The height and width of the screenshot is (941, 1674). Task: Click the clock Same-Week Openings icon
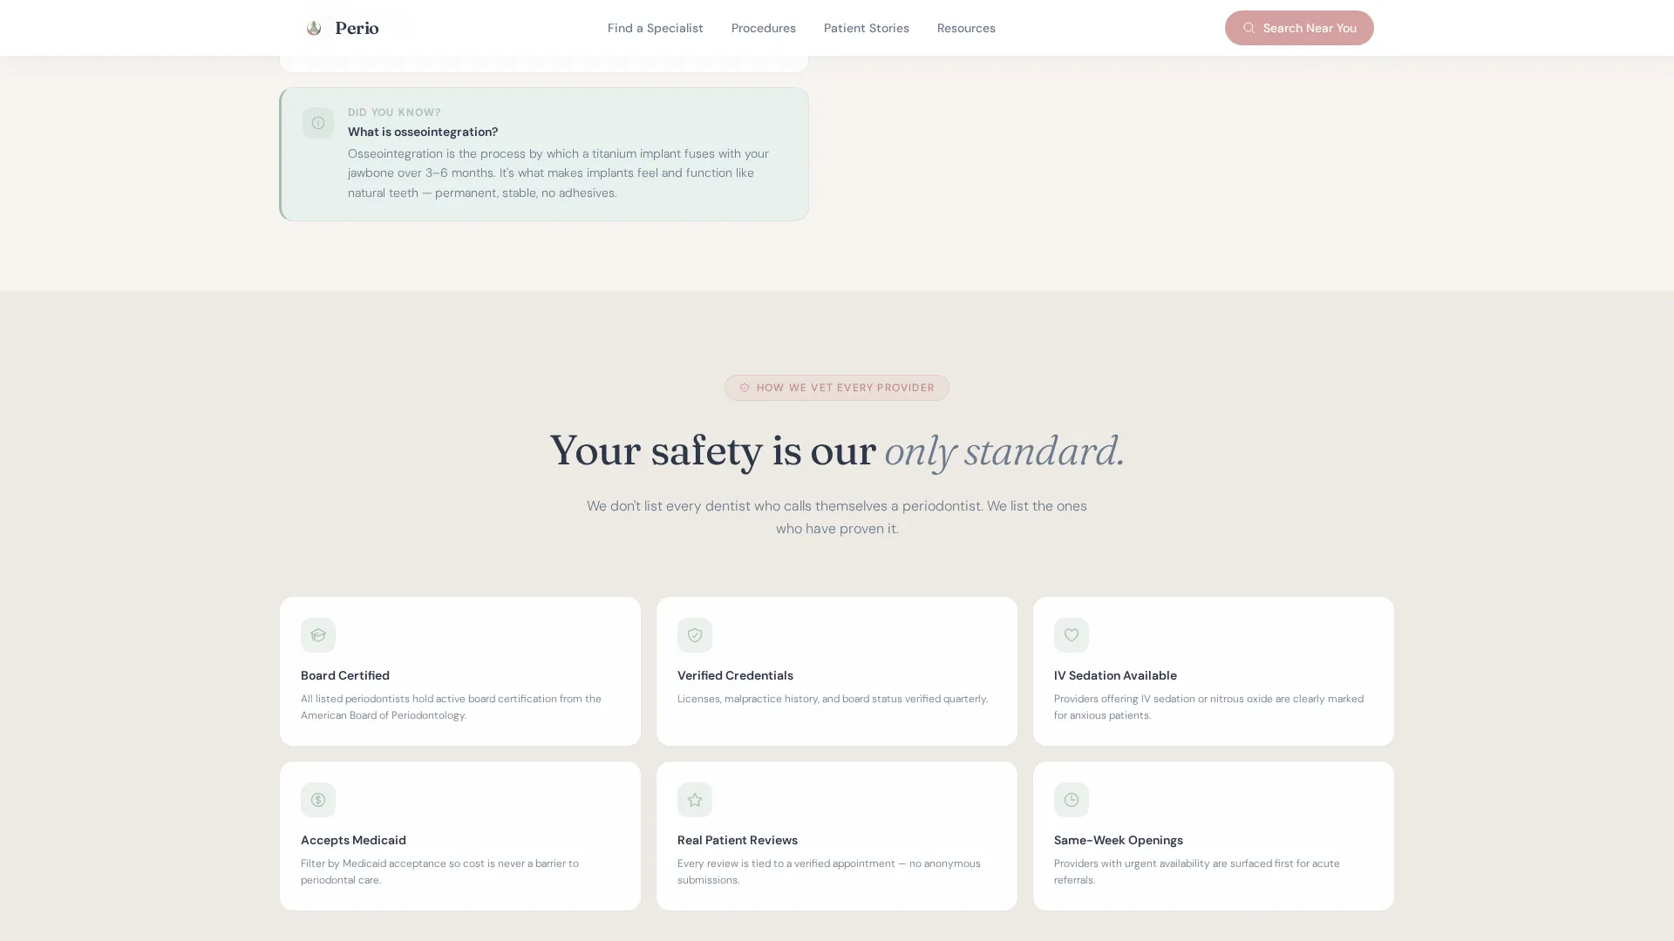click(x=1072, y=800)
